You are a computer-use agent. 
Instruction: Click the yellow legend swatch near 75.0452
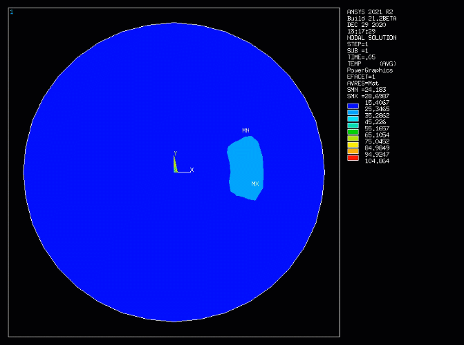coord(353,145)
